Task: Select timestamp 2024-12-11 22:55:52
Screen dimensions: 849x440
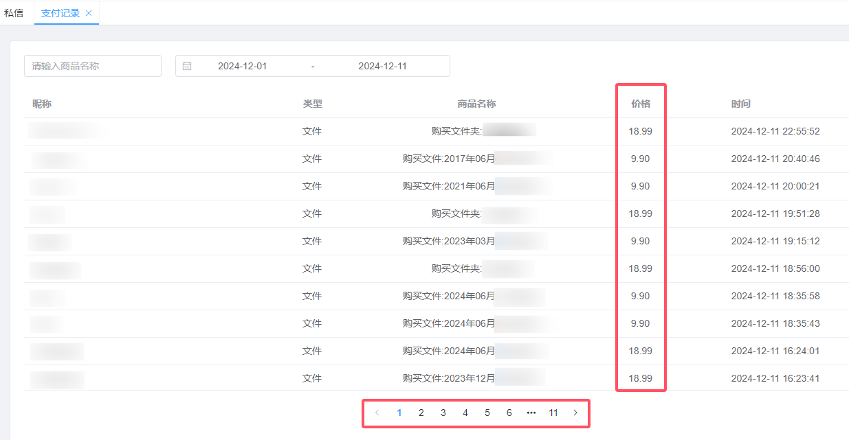Action: [x=775, y=131]
